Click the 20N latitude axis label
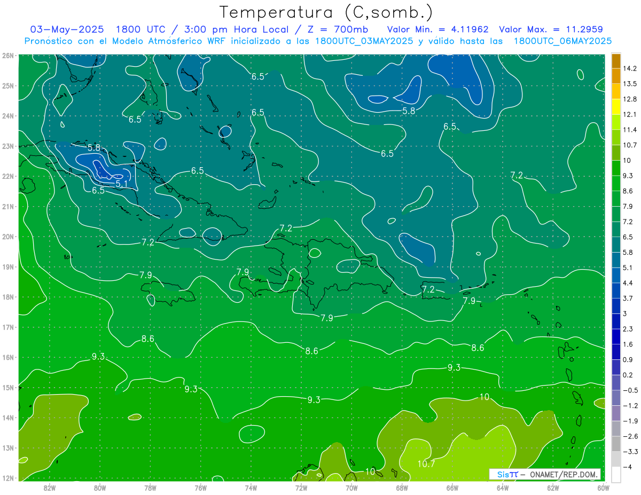641x495 pixels. (x=7, y=237)
